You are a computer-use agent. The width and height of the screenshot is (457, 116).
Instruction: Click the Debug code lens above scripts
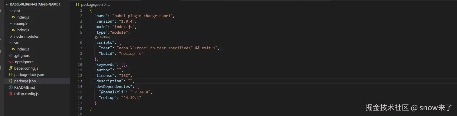[x=105, y=37]
